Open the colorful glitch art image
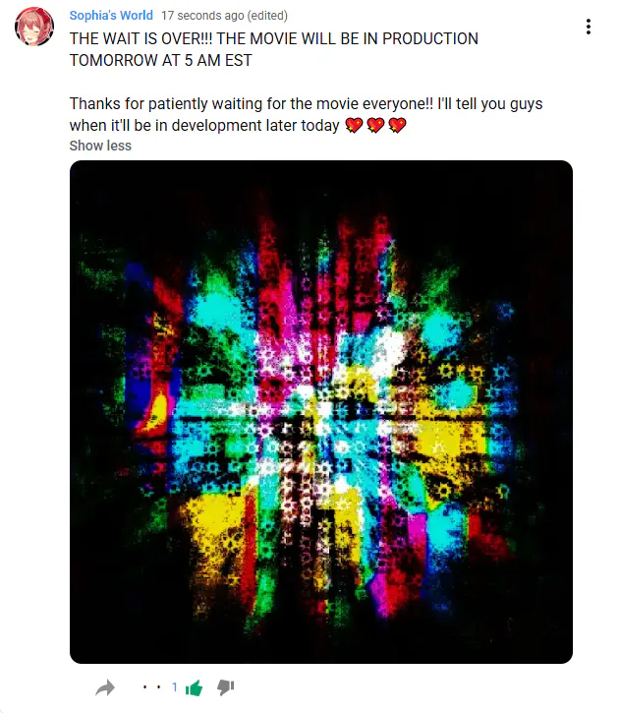Image resolution: width=620 pixels, height=713 pixels. tap(321, 412)
